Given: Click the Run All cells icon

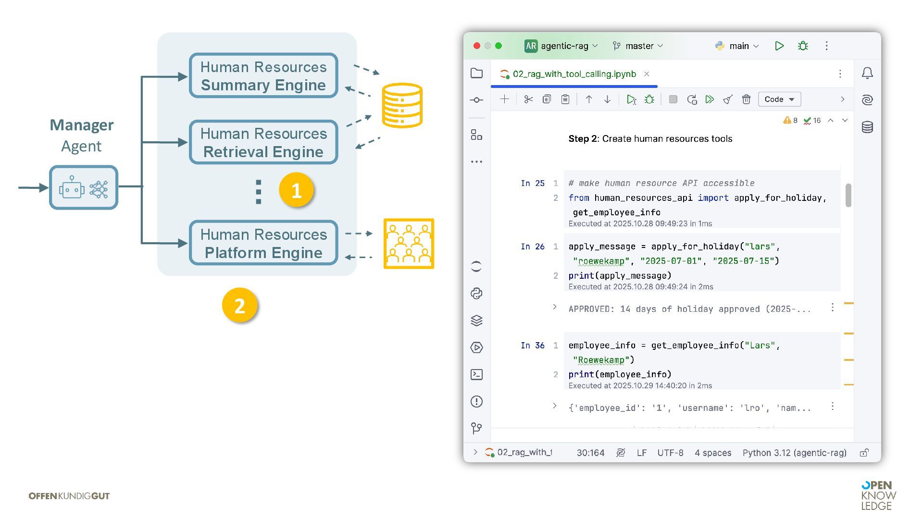Looking at the screenshot, I should coord(710,99).
